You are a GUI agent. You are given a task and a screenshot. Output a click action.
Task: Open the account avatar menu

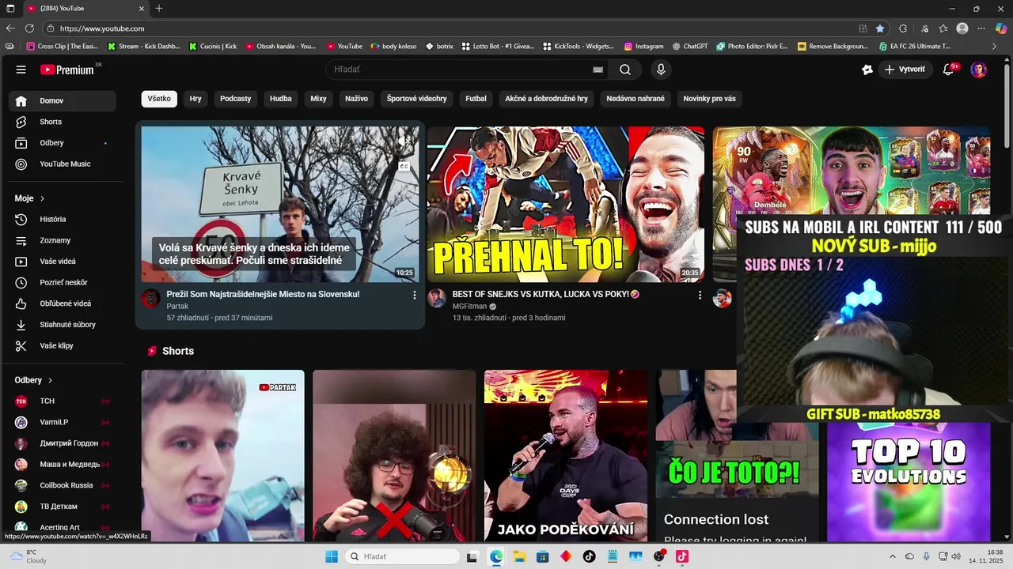(x=979, y=70)
